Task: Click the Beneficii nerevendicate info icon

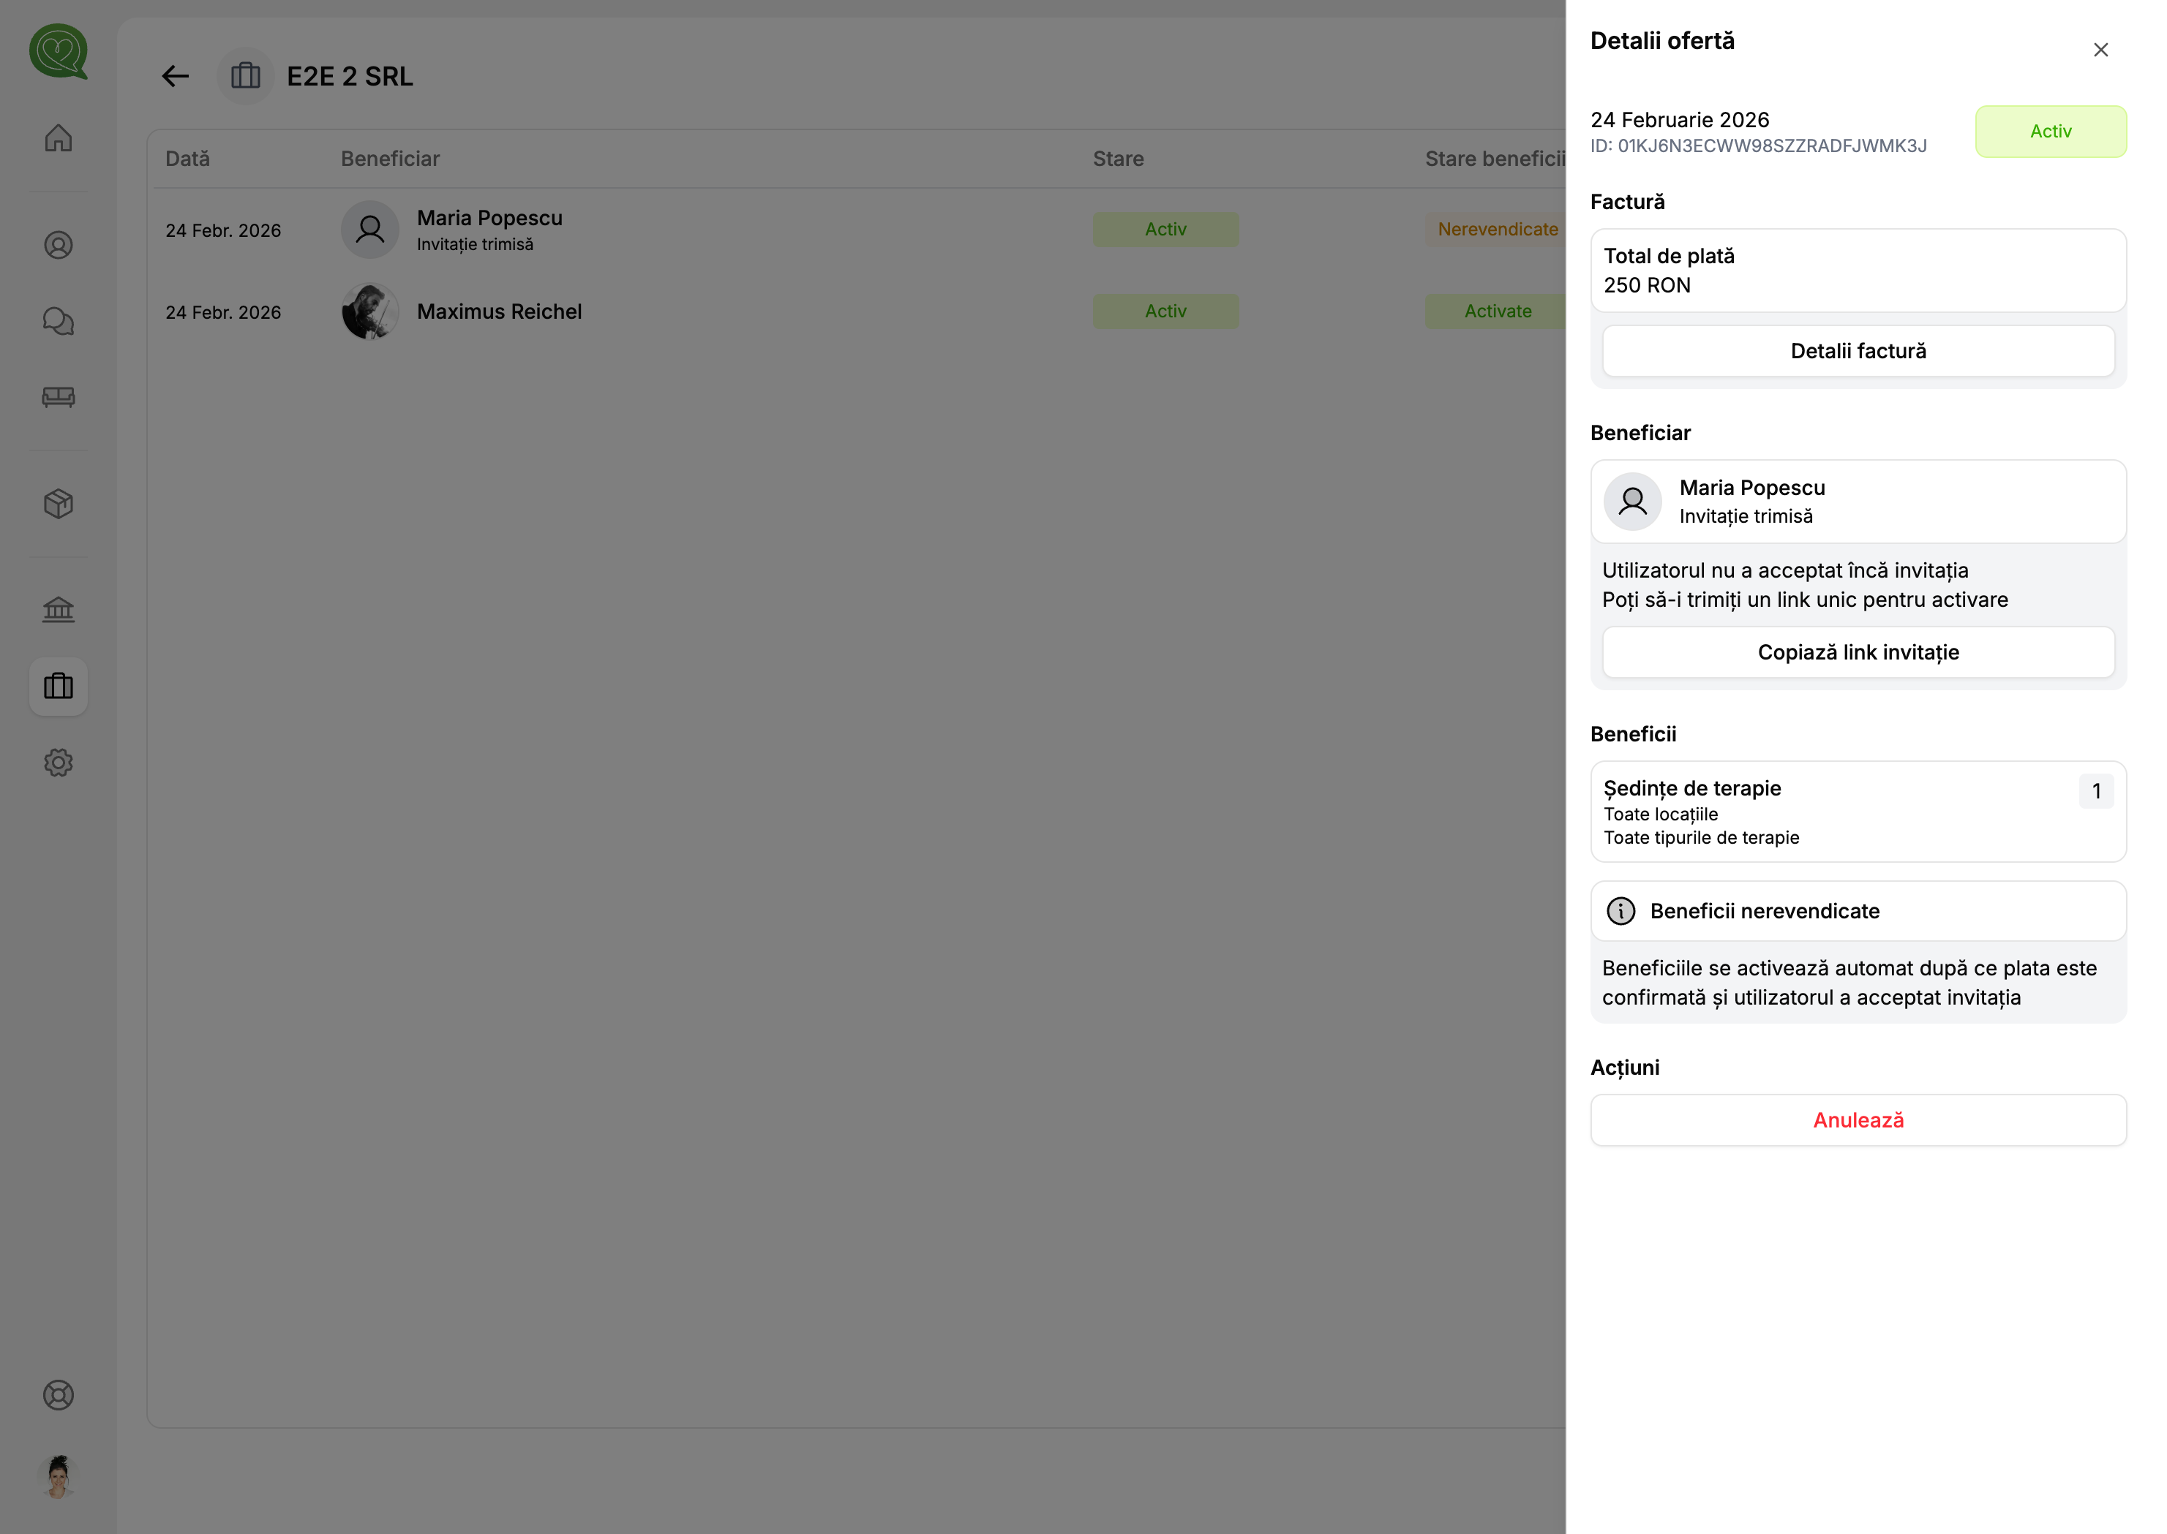Action: point(1620,912)
